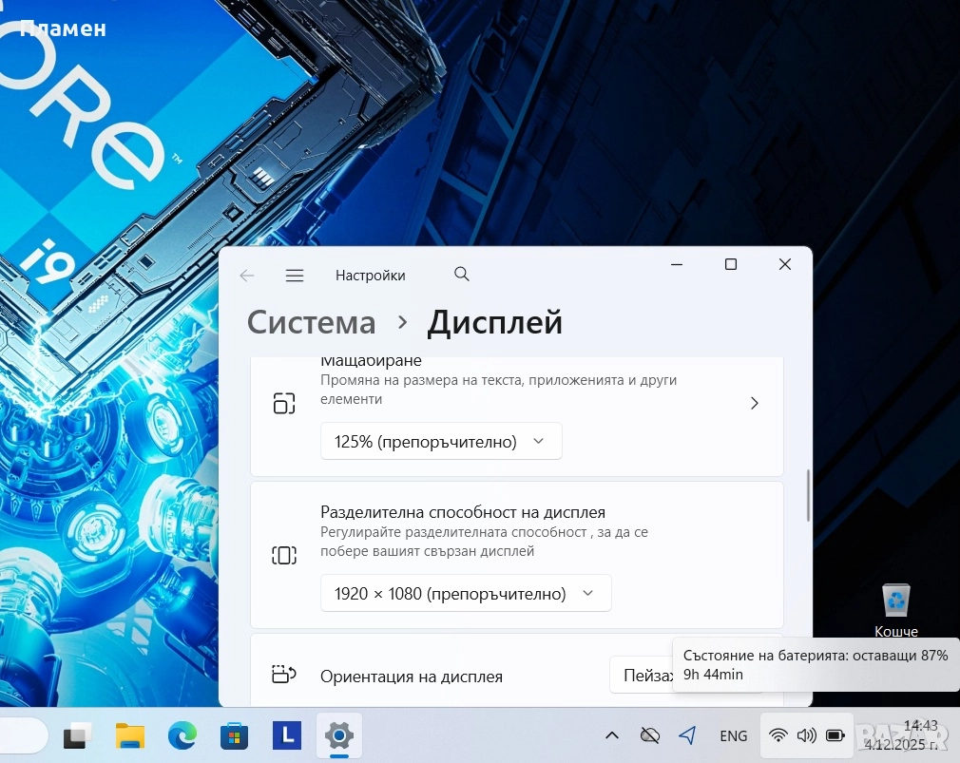
Task: Click the Wi-Fi network tray icon
Action: [x=778, y=735]
